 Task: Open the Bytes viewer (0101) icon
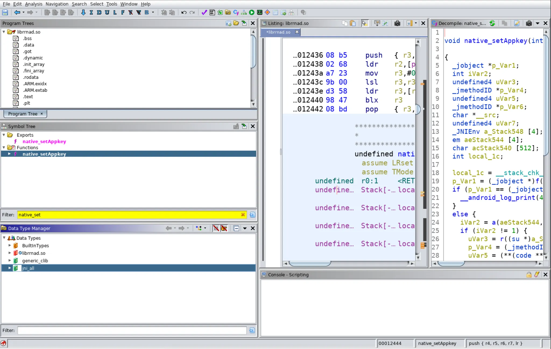(212, 12)
